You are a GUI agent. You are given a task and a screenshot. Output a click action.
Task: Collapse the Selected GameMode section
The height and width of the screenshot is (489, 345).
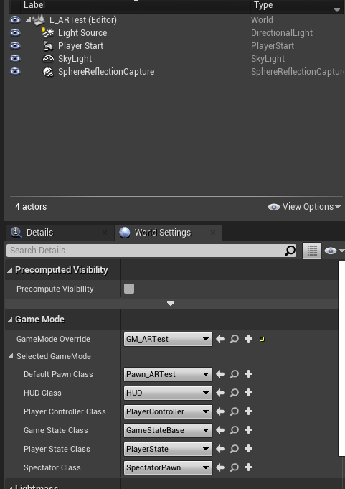coord(11,356)
